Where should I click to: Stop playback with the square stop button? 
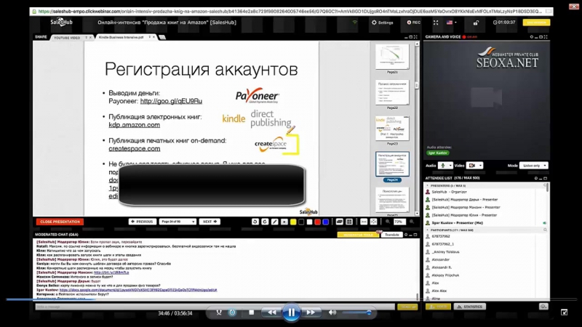coord(251,312)
